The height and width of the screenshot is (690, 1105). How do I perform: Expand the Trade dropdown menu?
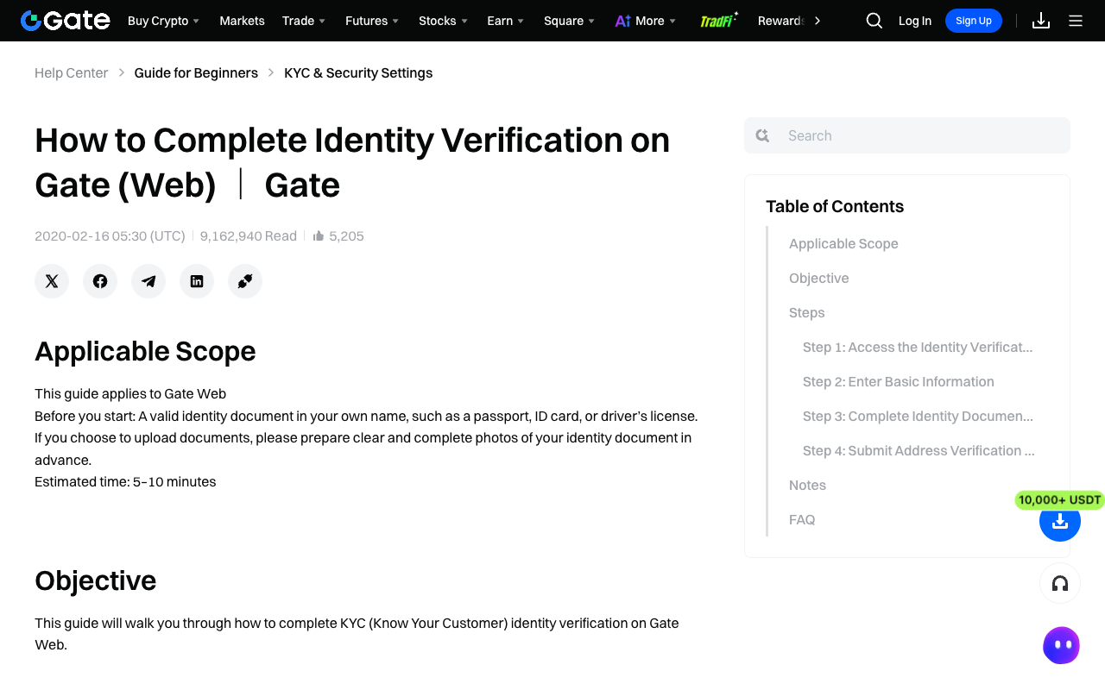click(x=304, y=21)
